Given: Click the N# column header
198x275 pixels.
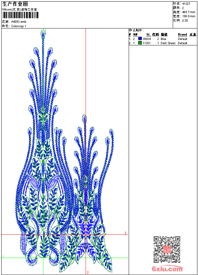Looking at the screenshot, I should click(x=135, y=35).
